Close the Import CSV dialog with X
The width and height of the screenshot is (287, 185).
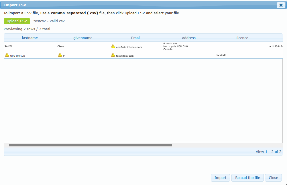[x=280, y=5]
